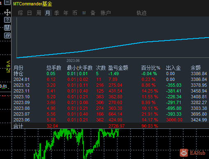
Task: Click the 总手数 column header
Action: [54, 68]
